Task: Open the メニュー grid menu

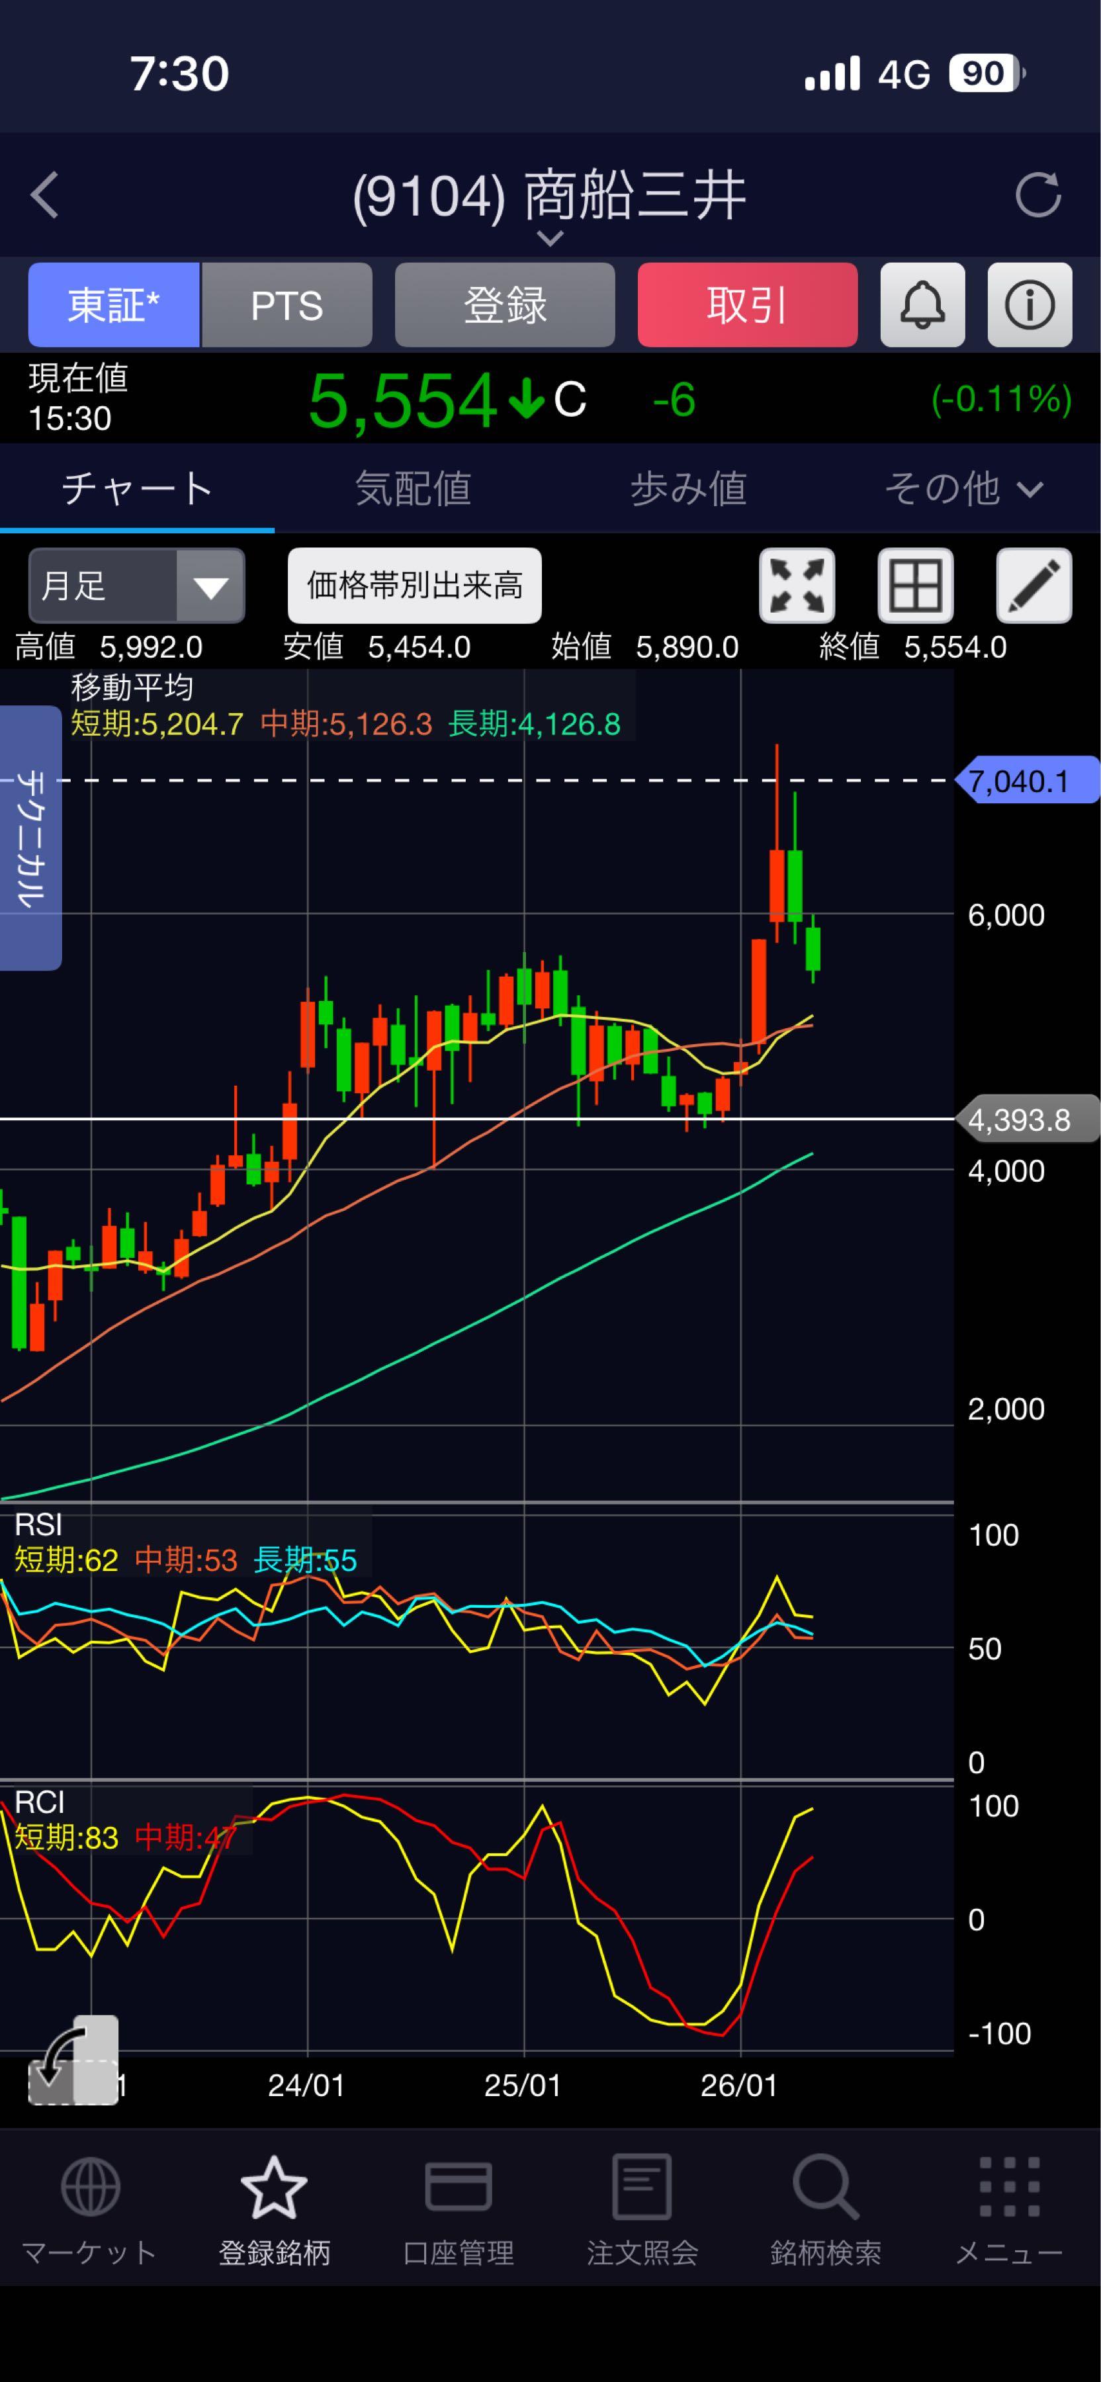Action: [1008, 2210]
